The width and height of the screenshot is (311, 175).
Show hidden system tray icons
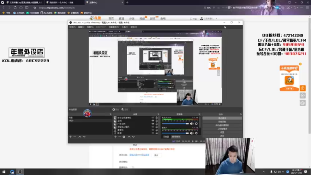(x=264, y=171)
